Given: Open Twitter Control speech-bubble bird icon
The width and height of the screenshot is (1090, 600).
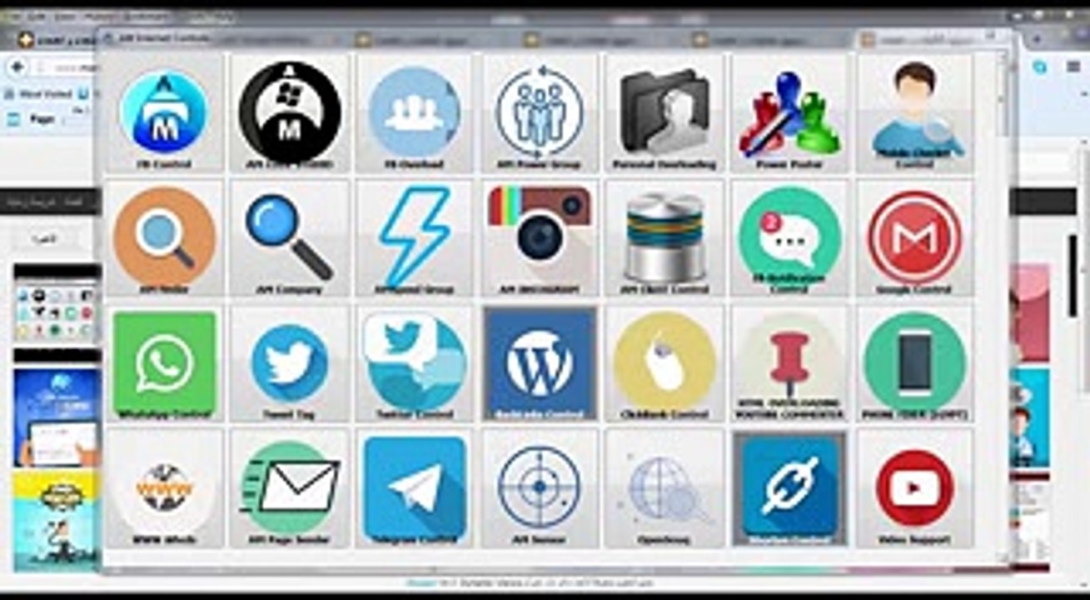Looking at the screenshot, I should (x=414, y=362).
